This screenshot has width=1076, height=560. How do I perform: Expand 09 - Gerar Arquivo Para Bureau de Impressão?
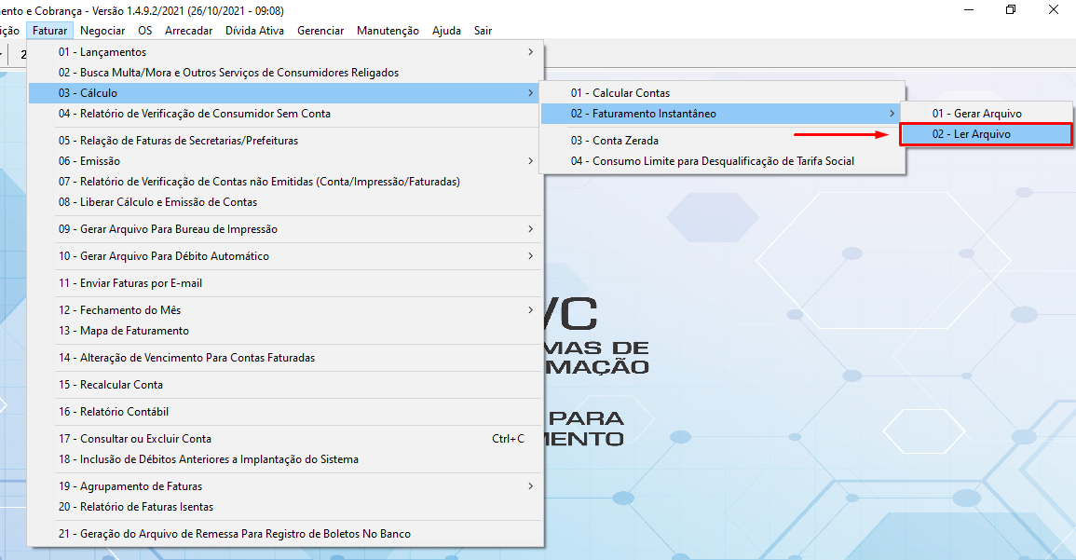[x=168, y=229]
